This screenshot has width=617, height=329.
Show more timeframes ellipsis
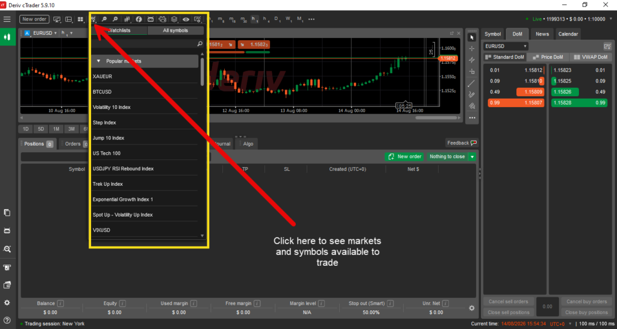pos(312,19)
